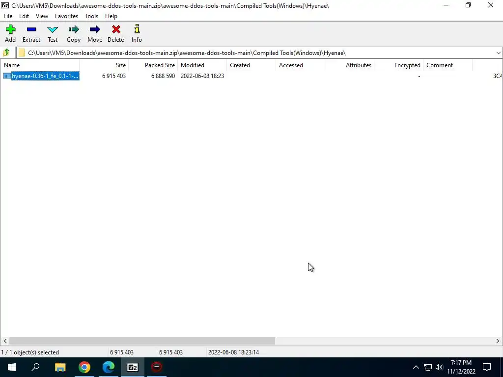This screenshot has width=503, height=377.
Task: Open the Help menu
Action: (111, 16)
